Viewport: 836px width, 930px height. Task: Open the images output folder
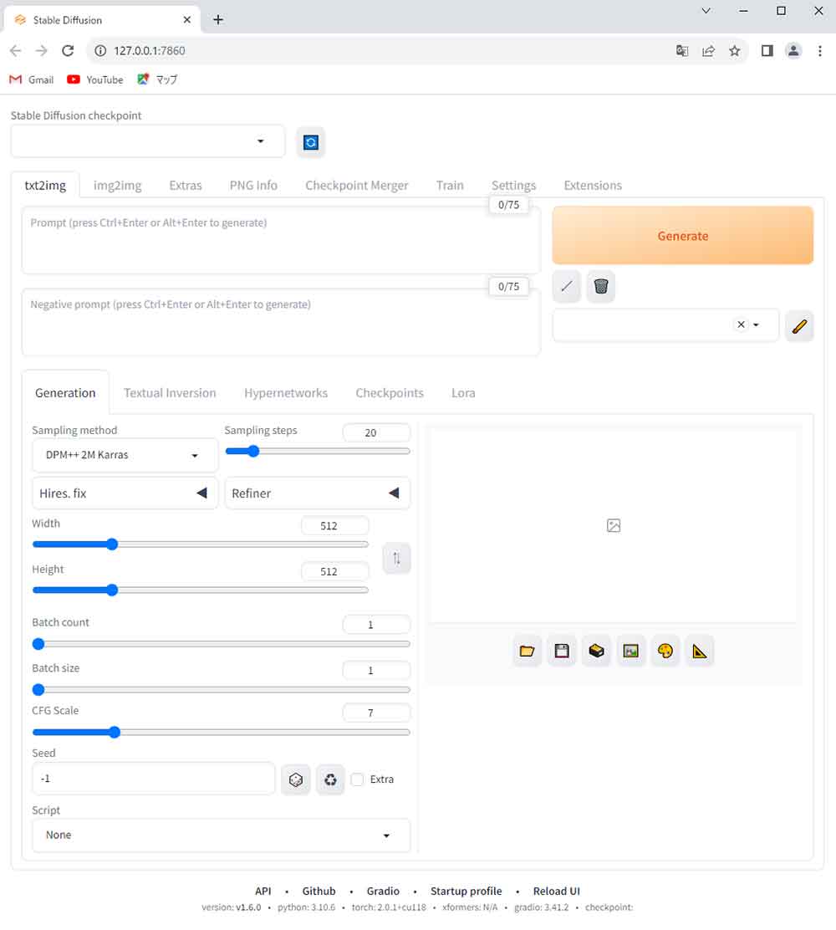[527, 652]
